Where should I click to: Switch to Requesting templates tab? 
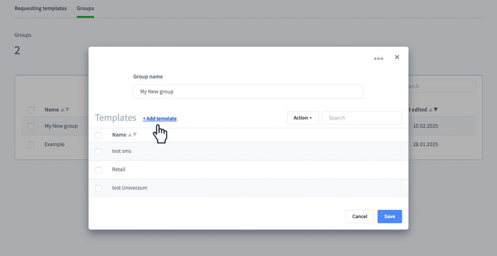(41, 8)
